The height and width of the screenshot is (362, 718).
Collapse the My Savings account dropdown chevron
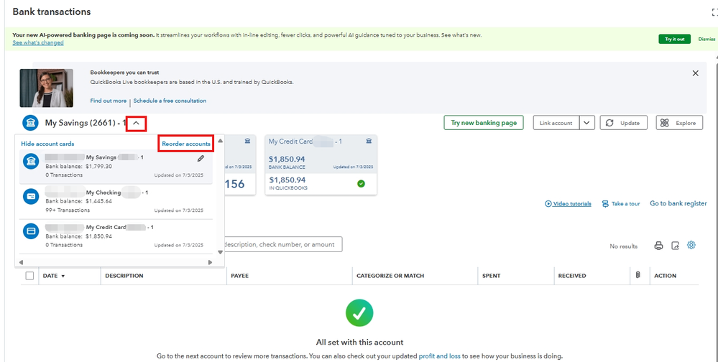[136, 123]
